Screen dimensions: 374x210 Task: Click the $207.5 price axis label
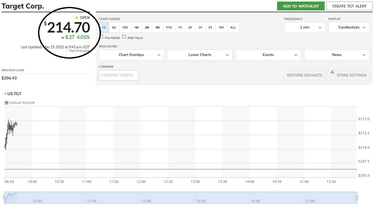pos(364,162)
